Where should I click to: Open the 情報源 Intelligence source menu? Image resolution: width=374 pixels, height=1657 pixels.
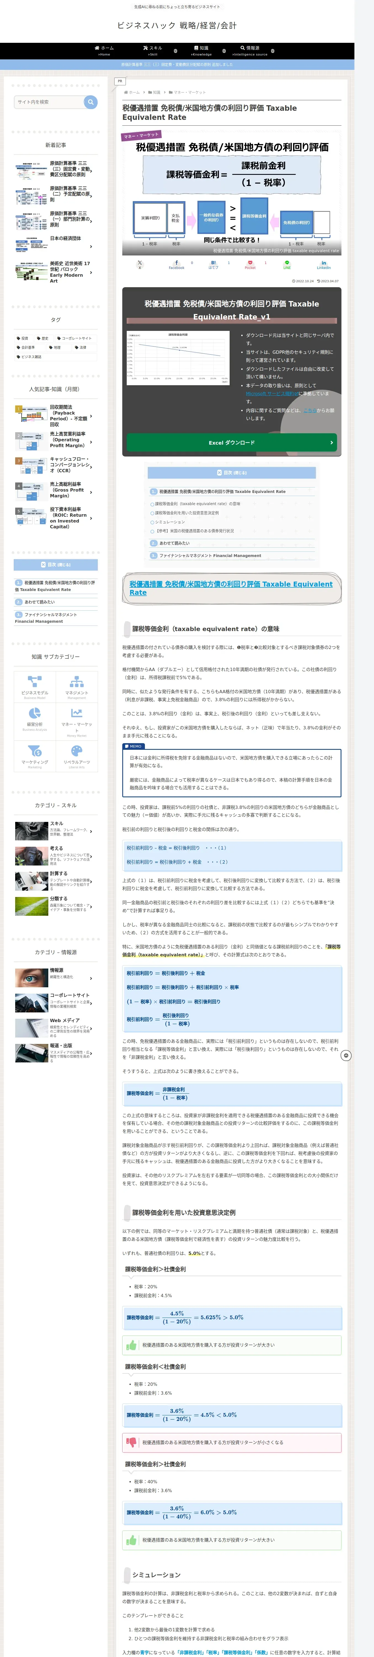[x=250, y=51]
